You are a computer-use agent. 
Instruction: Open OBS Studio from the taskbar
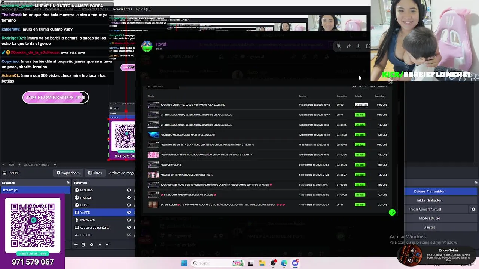tap(273, 263)
